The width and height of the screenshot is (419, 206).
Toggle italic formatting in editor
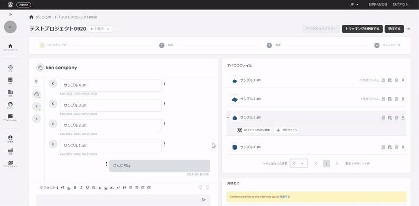pos(81,188)
